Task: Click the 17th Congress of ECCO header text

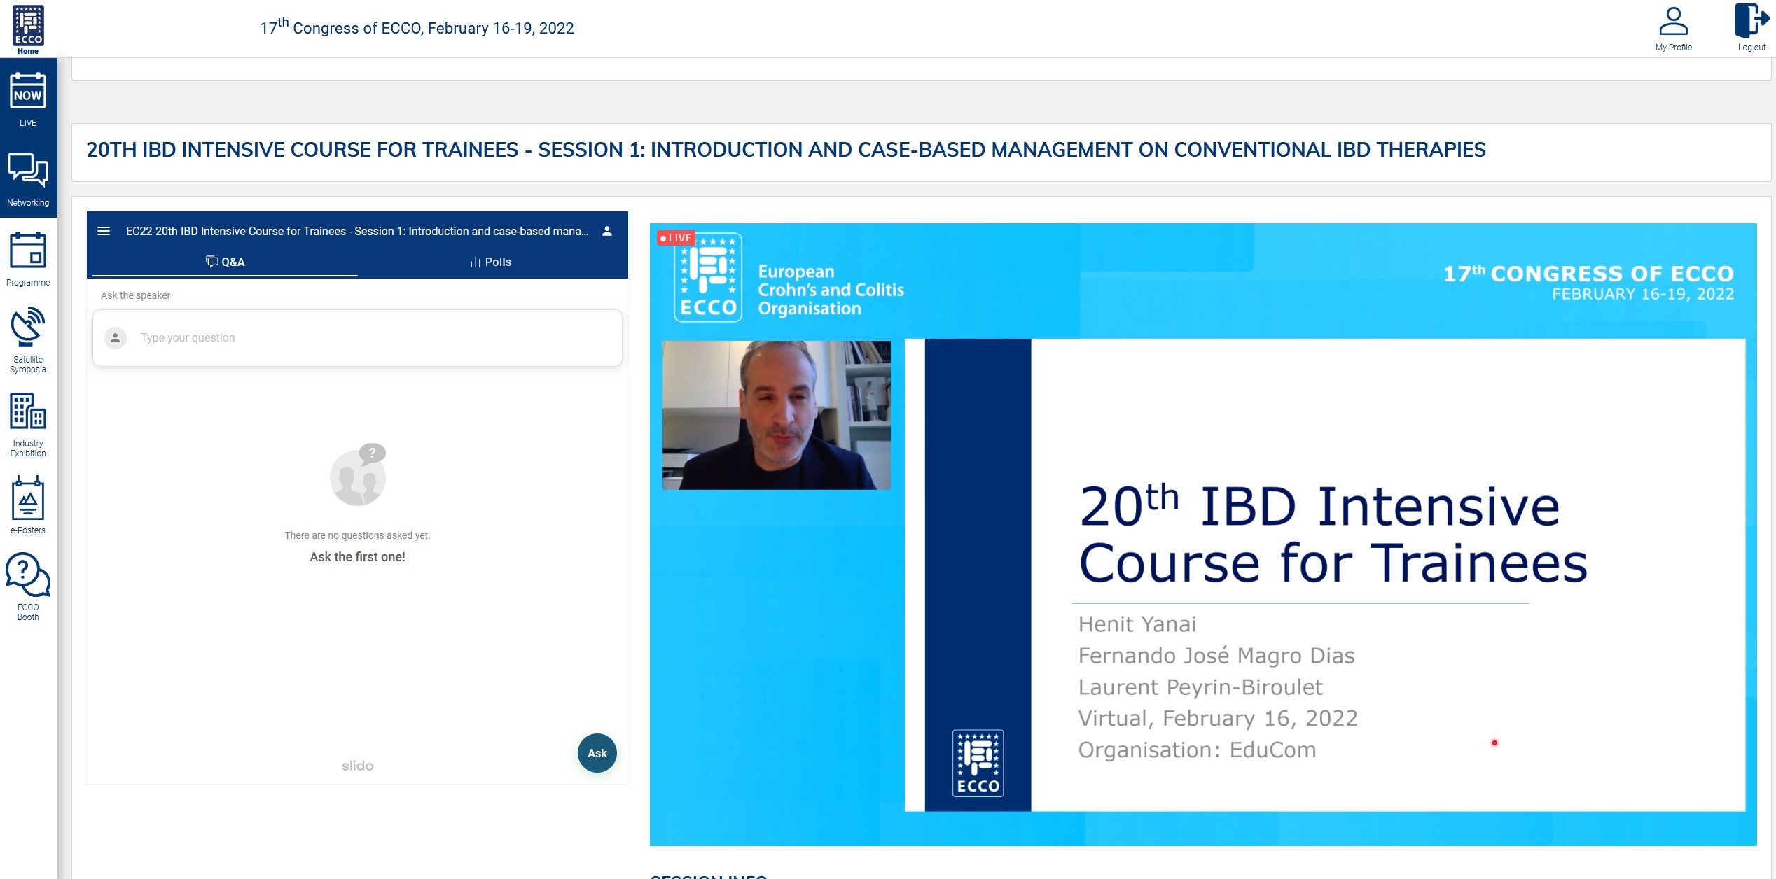Action: 417,27
